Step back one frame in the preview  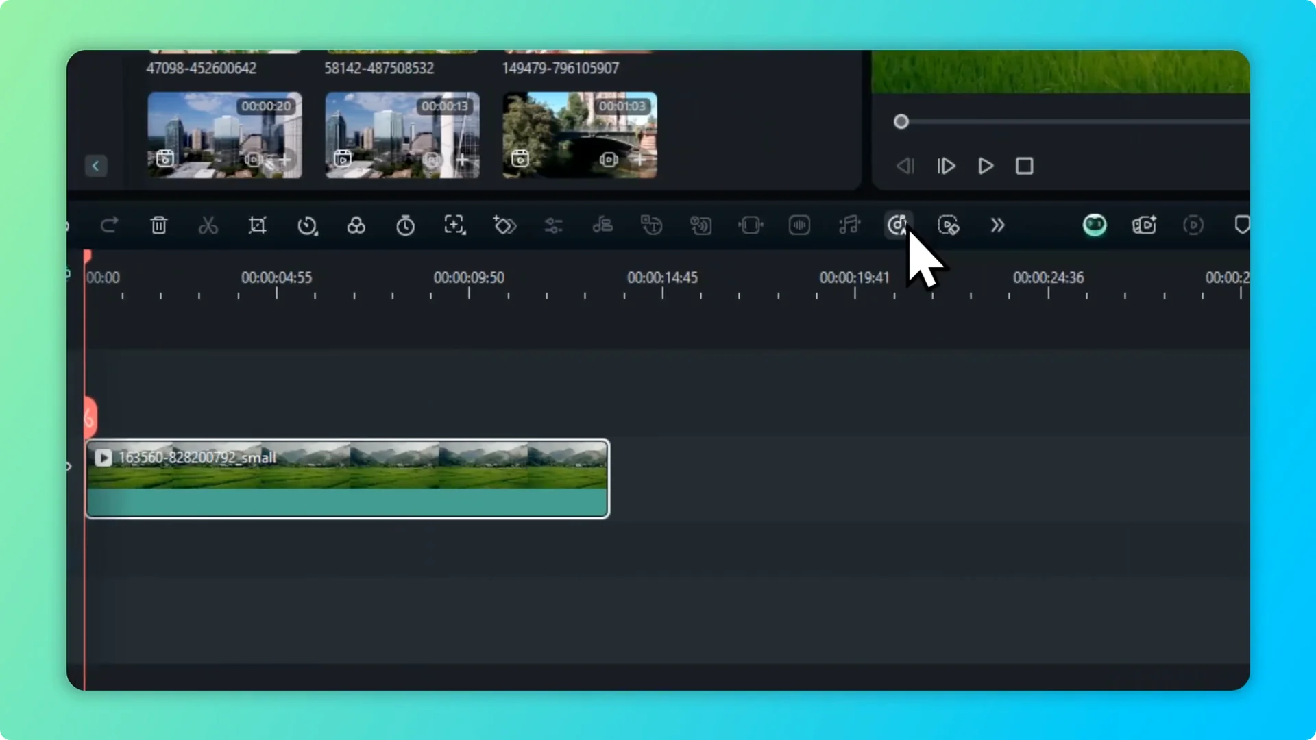(905, 166)
